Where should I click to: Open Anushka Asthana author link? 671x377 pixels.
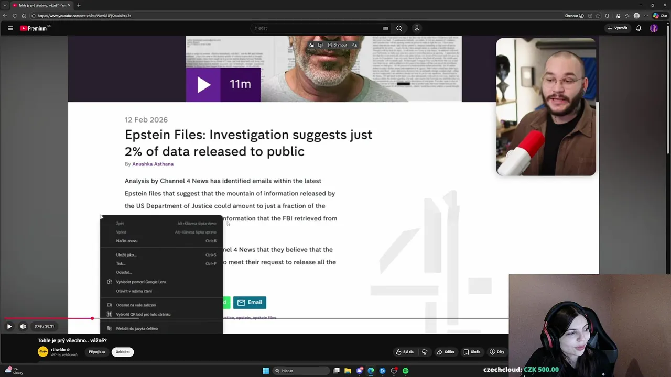click(153, 164)
